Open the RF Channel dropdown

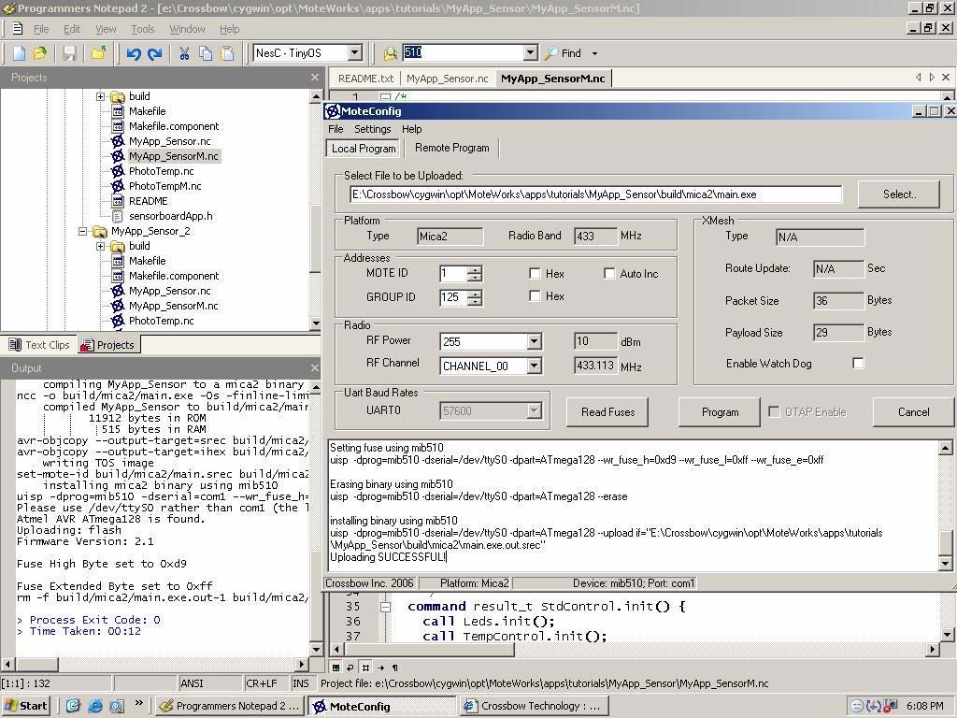[534, 366]
